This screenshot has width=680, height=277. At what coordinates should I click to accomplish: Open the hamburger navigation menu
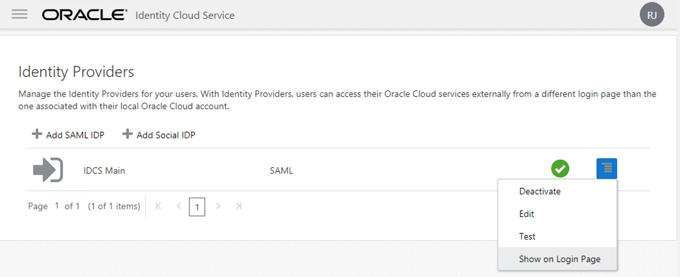19,14
